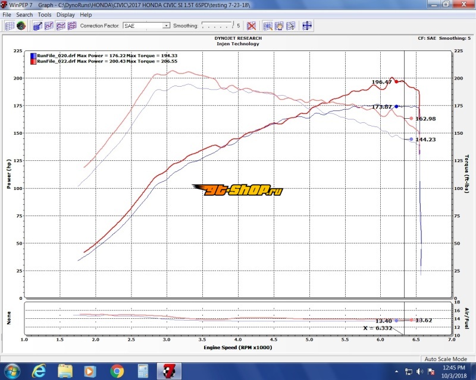
Task: Open the Windows Start menu
Action: [11, 372]
